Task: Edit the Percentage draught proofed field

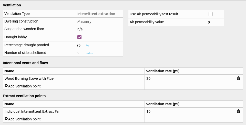Action: point(80,45)
